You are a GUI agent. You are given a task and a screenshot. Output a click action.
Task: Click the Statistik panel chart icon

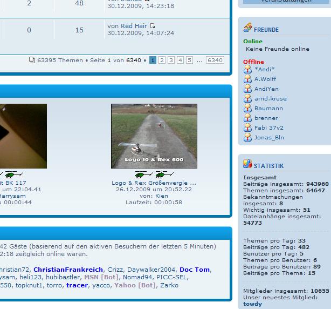coord(247,164)
